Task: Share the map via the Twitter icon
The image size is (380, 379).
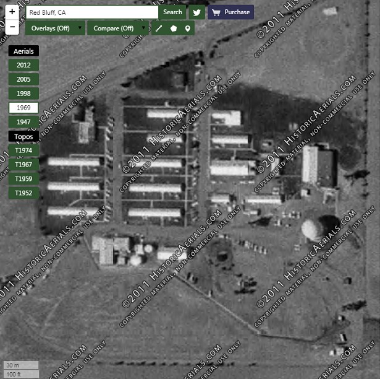Action: [196, 12]
